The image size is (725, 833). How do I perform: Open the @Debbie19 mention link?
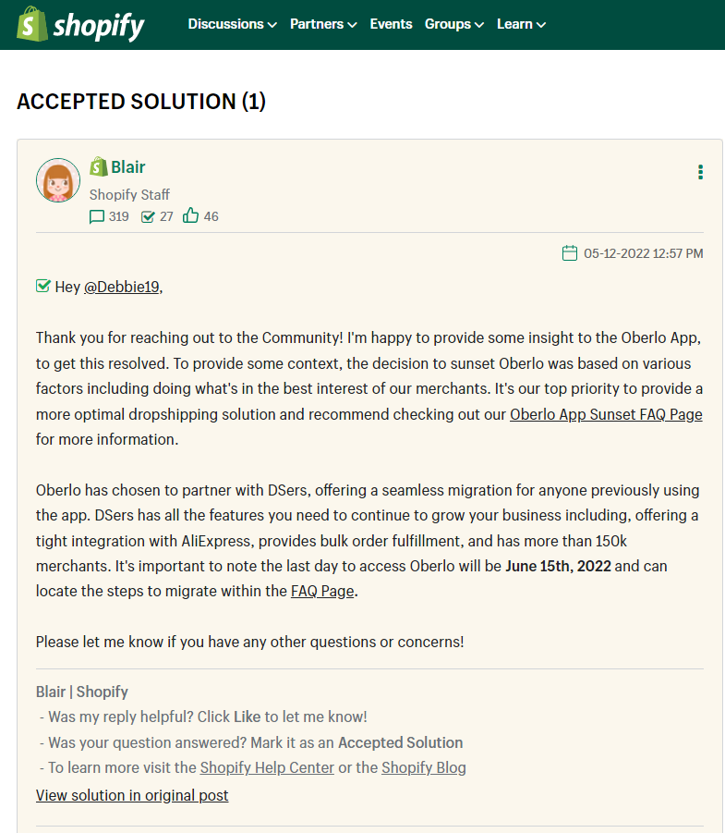(x=122, y=287)
